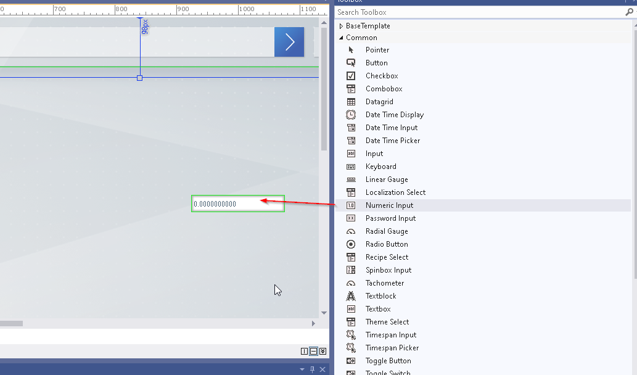Image resolution: width=637 pixels, height=375 pixels.
Task: Pick the Recipe Select icon
Action: [351, 257]
